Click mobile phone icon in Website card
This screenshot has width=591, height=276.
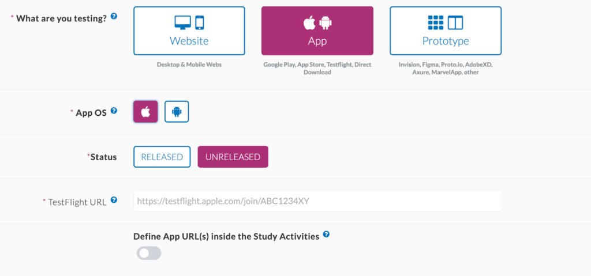tap(200, 22)
